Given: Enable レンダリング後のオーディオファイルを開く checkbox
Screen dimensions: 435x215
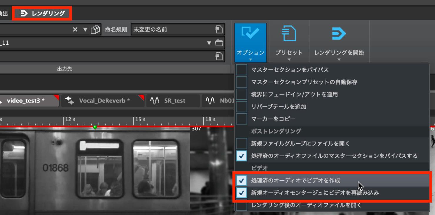Looking at the screenshot, I should (242, 206).
